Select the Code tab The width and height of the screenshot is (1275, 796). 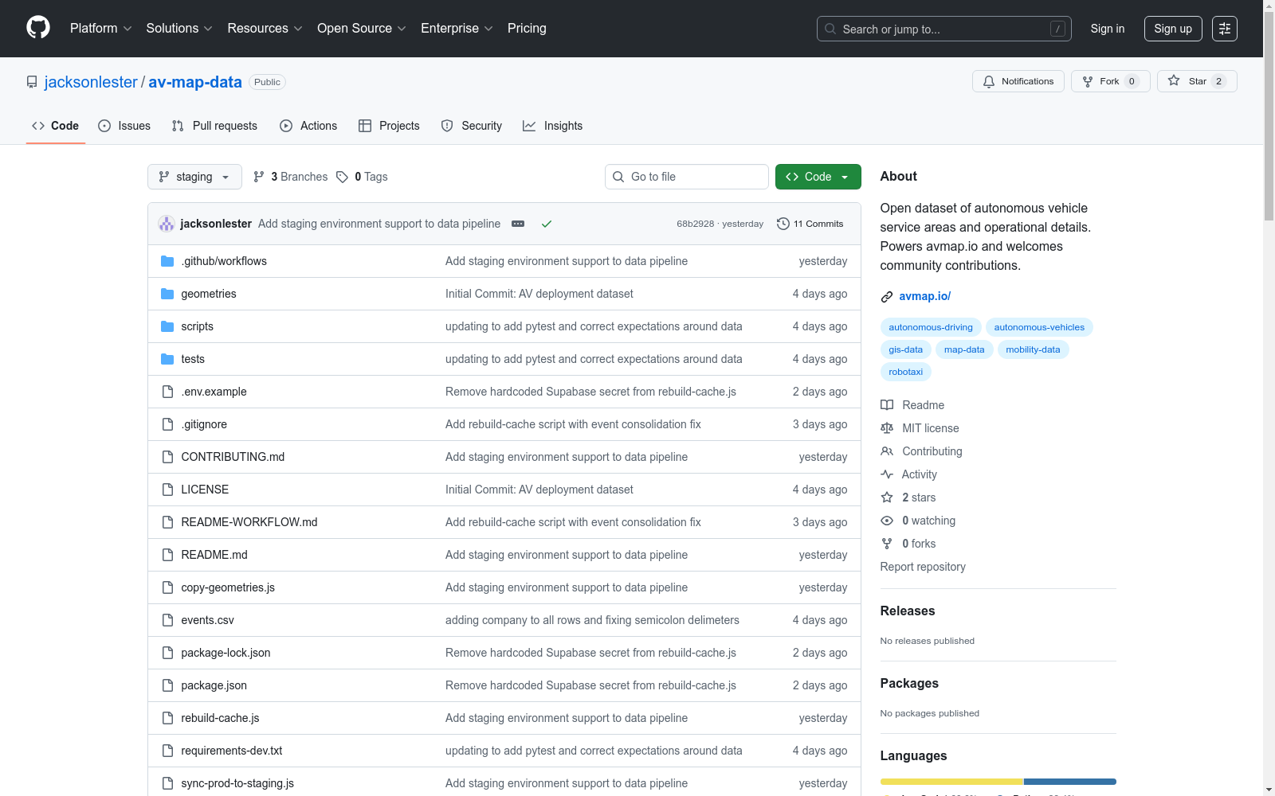click(56, 126)
